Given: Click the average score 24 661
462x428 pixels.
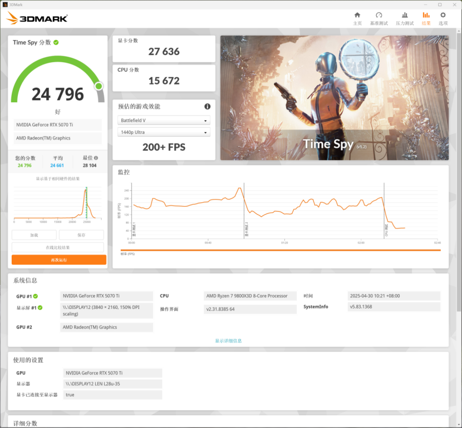Looking at the screenshot, I should (x=57, y=165).
